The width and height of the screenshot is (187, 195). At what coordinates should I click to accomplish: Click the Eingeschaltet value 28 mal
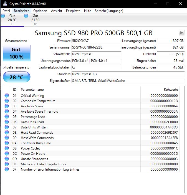coord(171,61)
